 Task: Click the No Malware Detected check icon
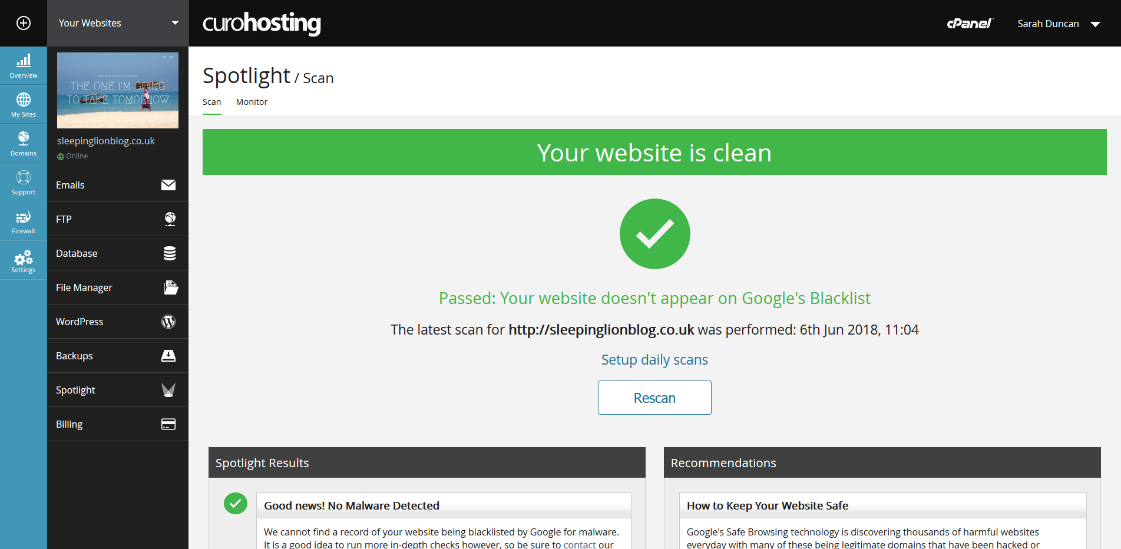tap(236, 503)
